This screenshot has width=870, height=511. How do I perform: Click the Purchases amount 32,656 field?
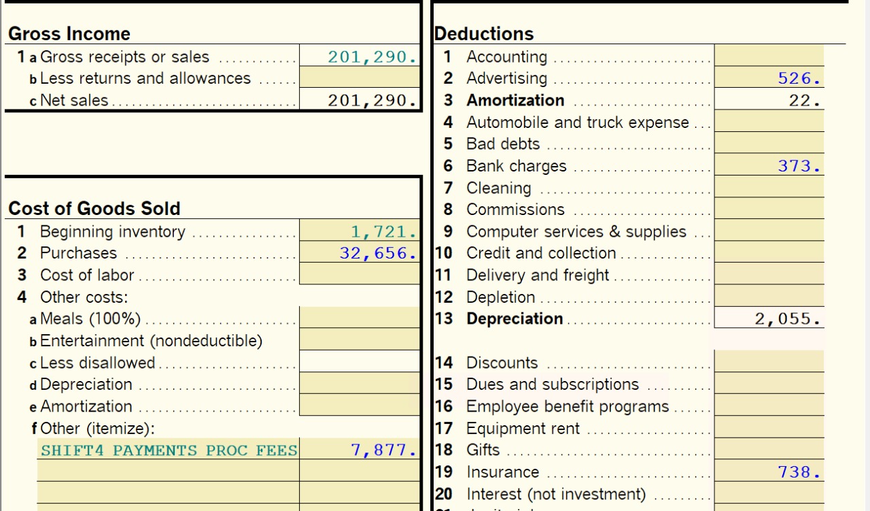point(360,253)
